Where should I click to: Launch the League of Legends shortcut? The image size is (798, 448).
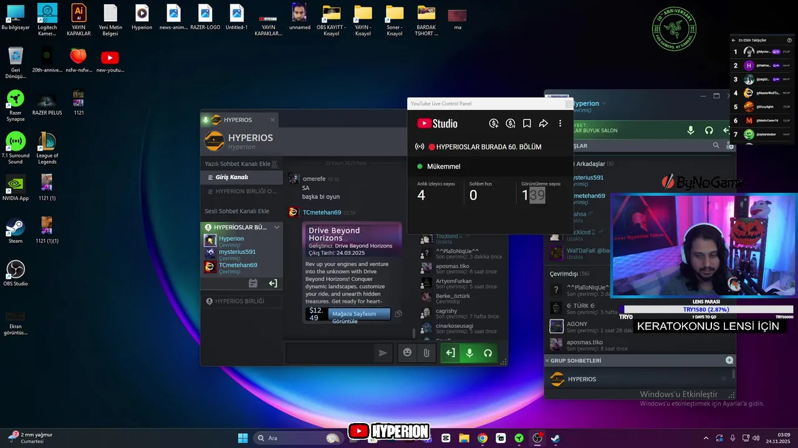tap(47, 147)
